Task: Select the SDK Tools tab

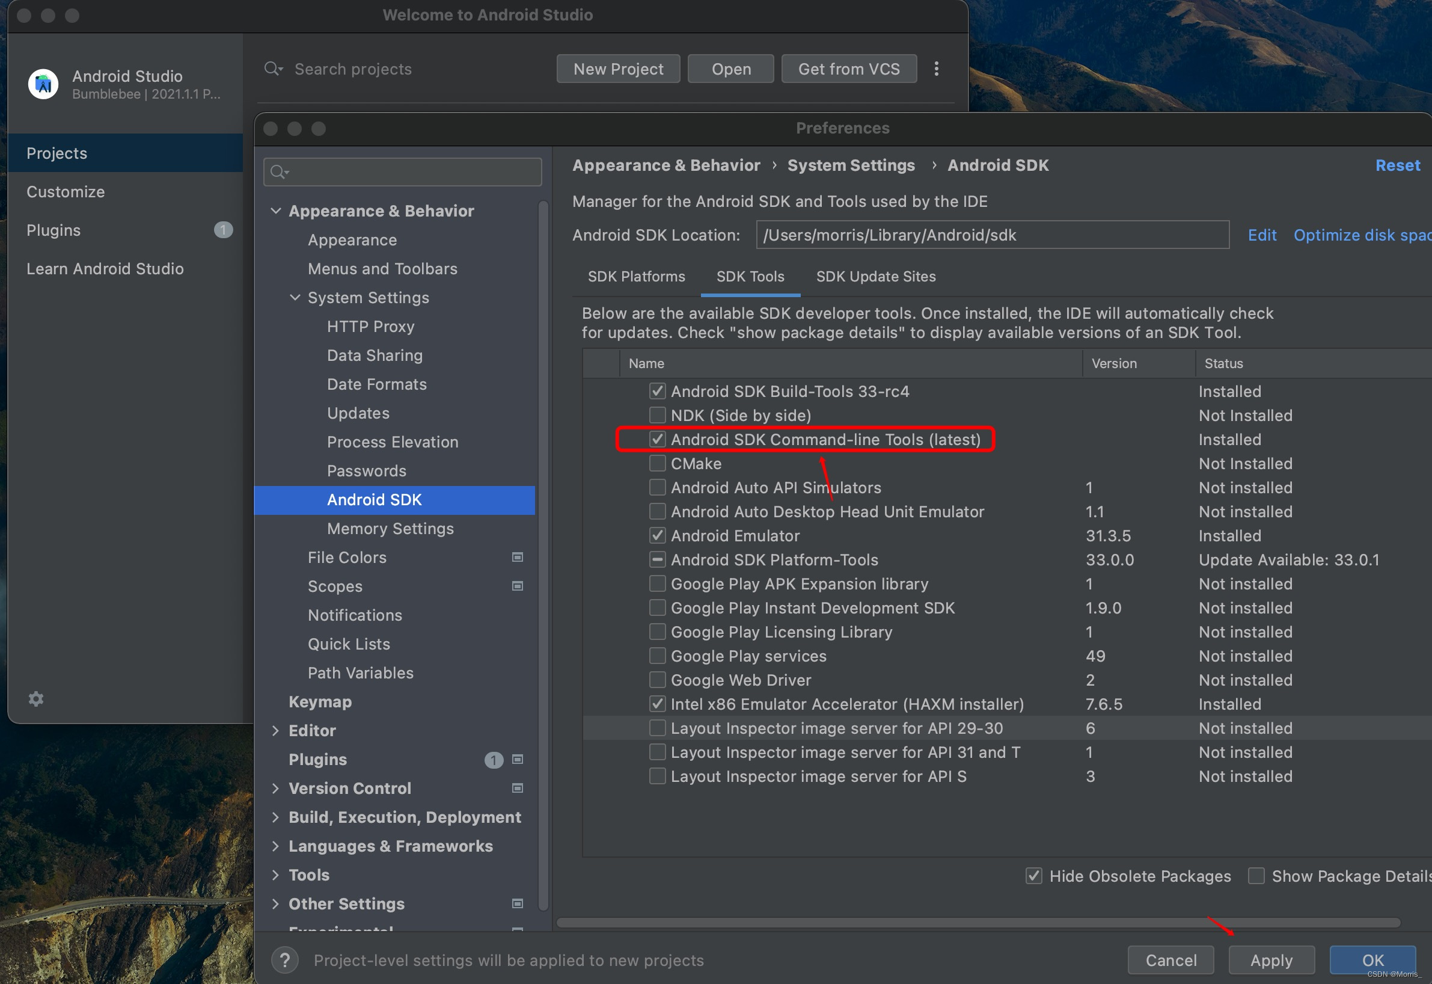Action: click(750, 276)
